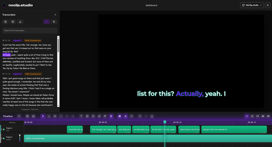Select the two-pane split layout icon
Viewport: 272px width, 147px height.
tap(252, 116)
